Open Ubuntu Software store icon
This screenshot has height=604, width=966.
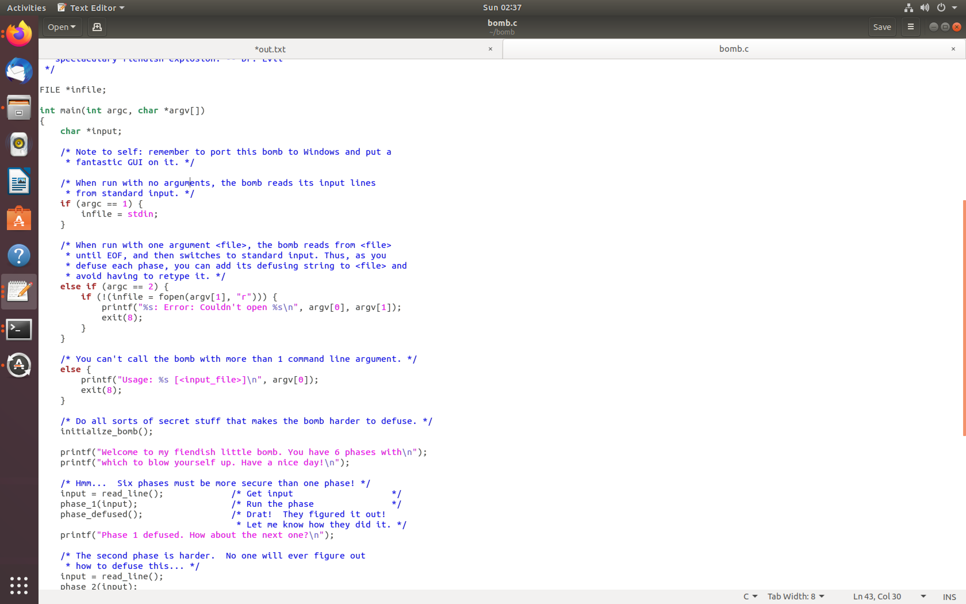(19, 219)
